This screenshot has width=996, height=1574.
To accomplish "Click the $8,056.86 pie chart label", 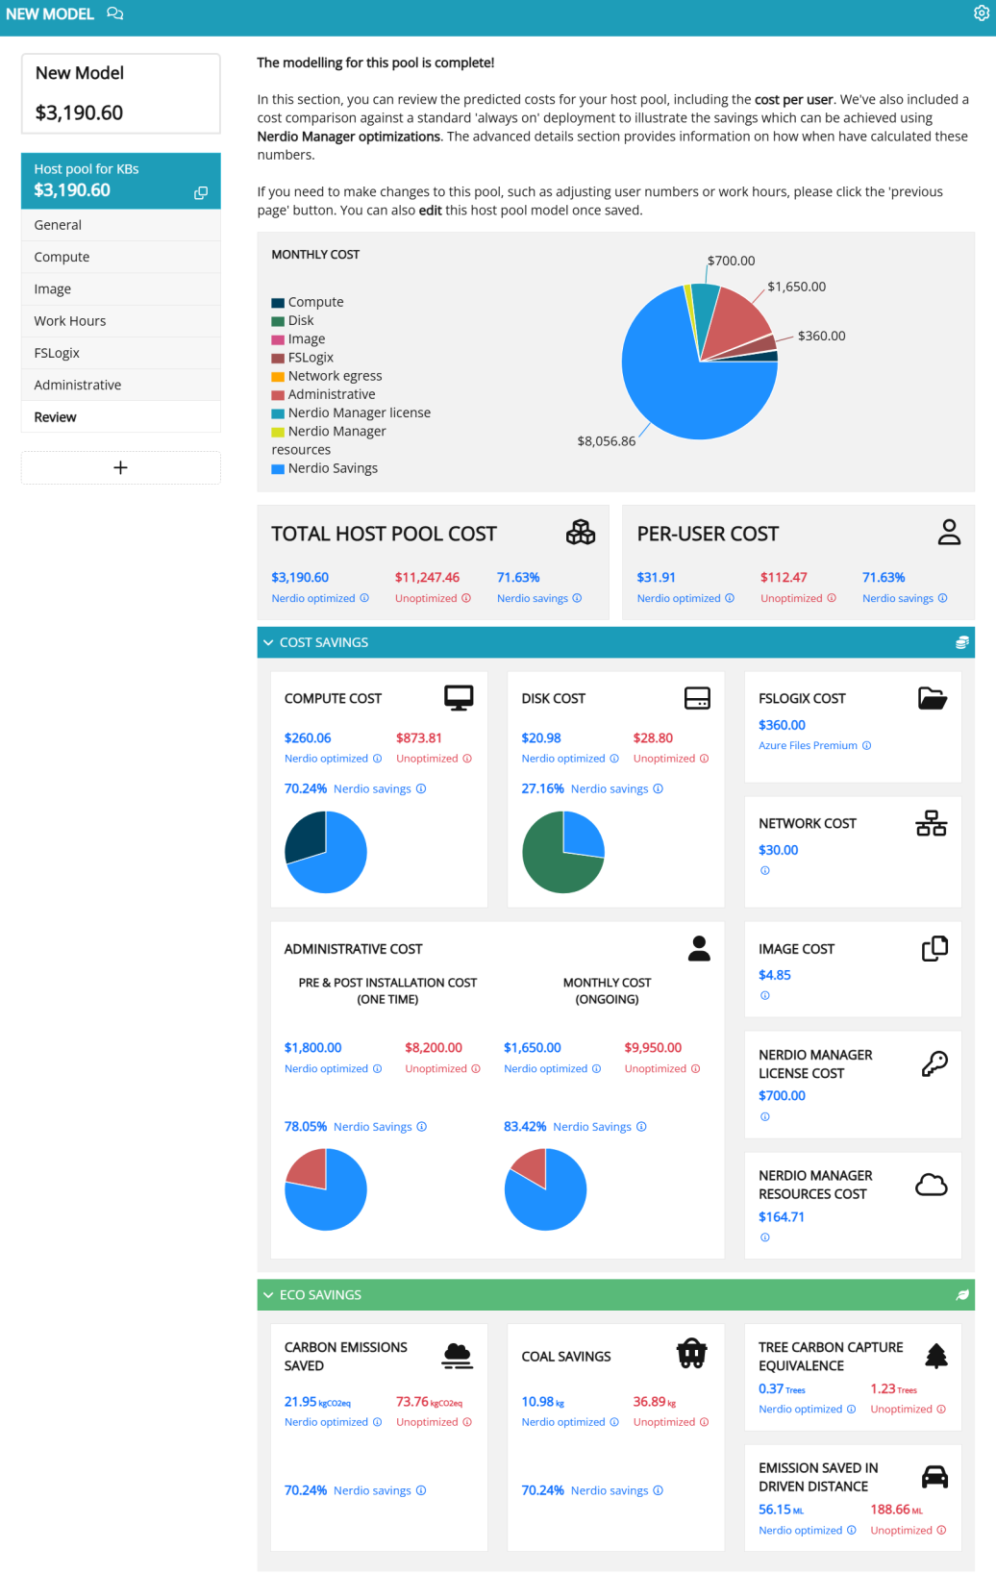I will click(x=607, y=441).
